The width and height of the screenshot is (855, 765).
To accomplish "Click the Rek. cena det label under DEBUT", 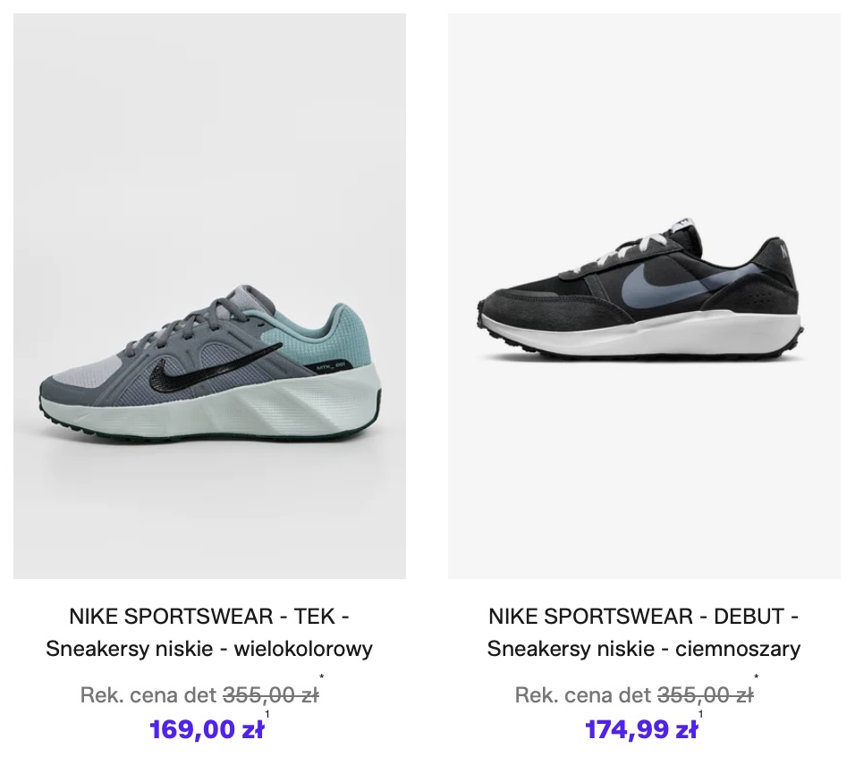I will click(x=583, y=695).
